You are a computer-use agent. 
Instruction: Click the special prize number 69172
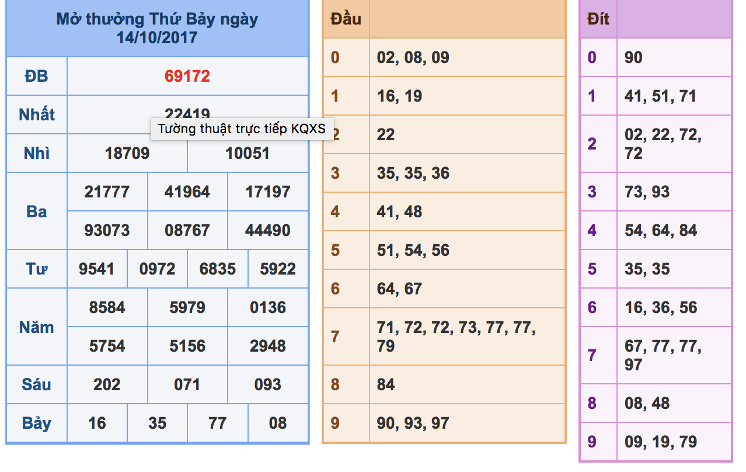coord(187,76)
